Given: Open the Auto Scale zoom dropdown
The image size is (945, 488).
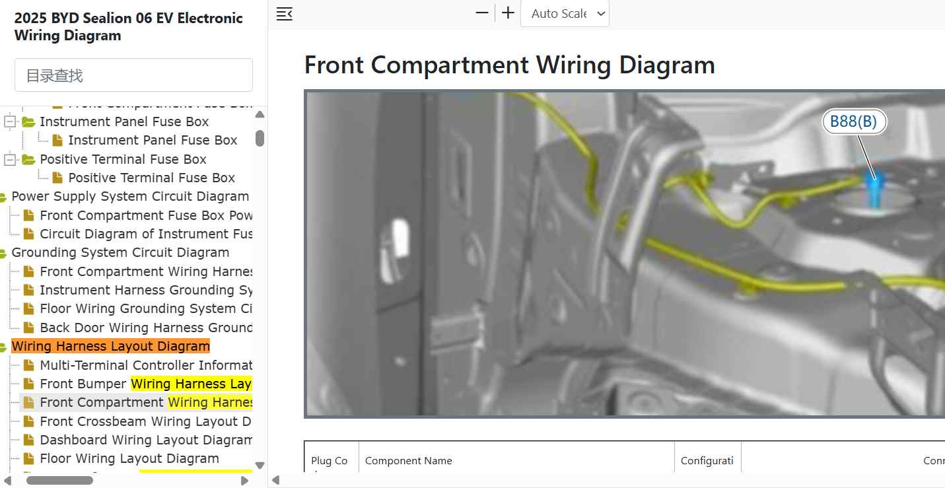Looking at the screenshot, I should click(x=565, y=13).
